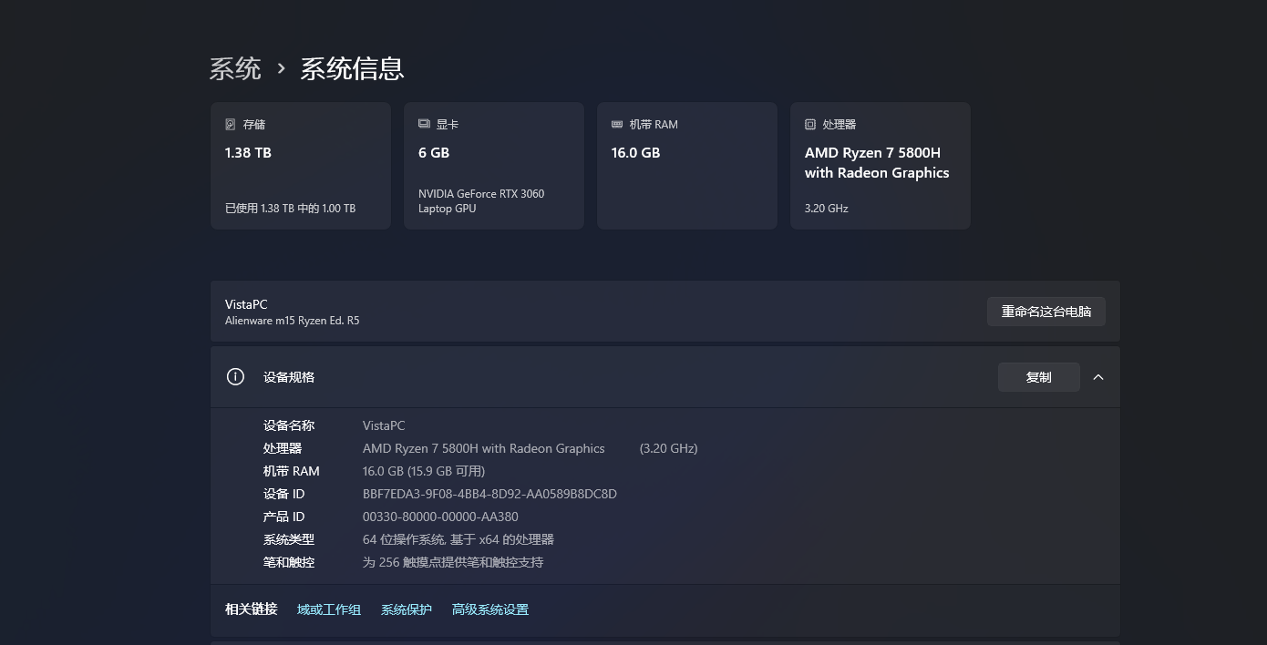This screenshot has height=645, width=1267.
Task: Click the 产品 ID row label
Action: tap(284, 517)
